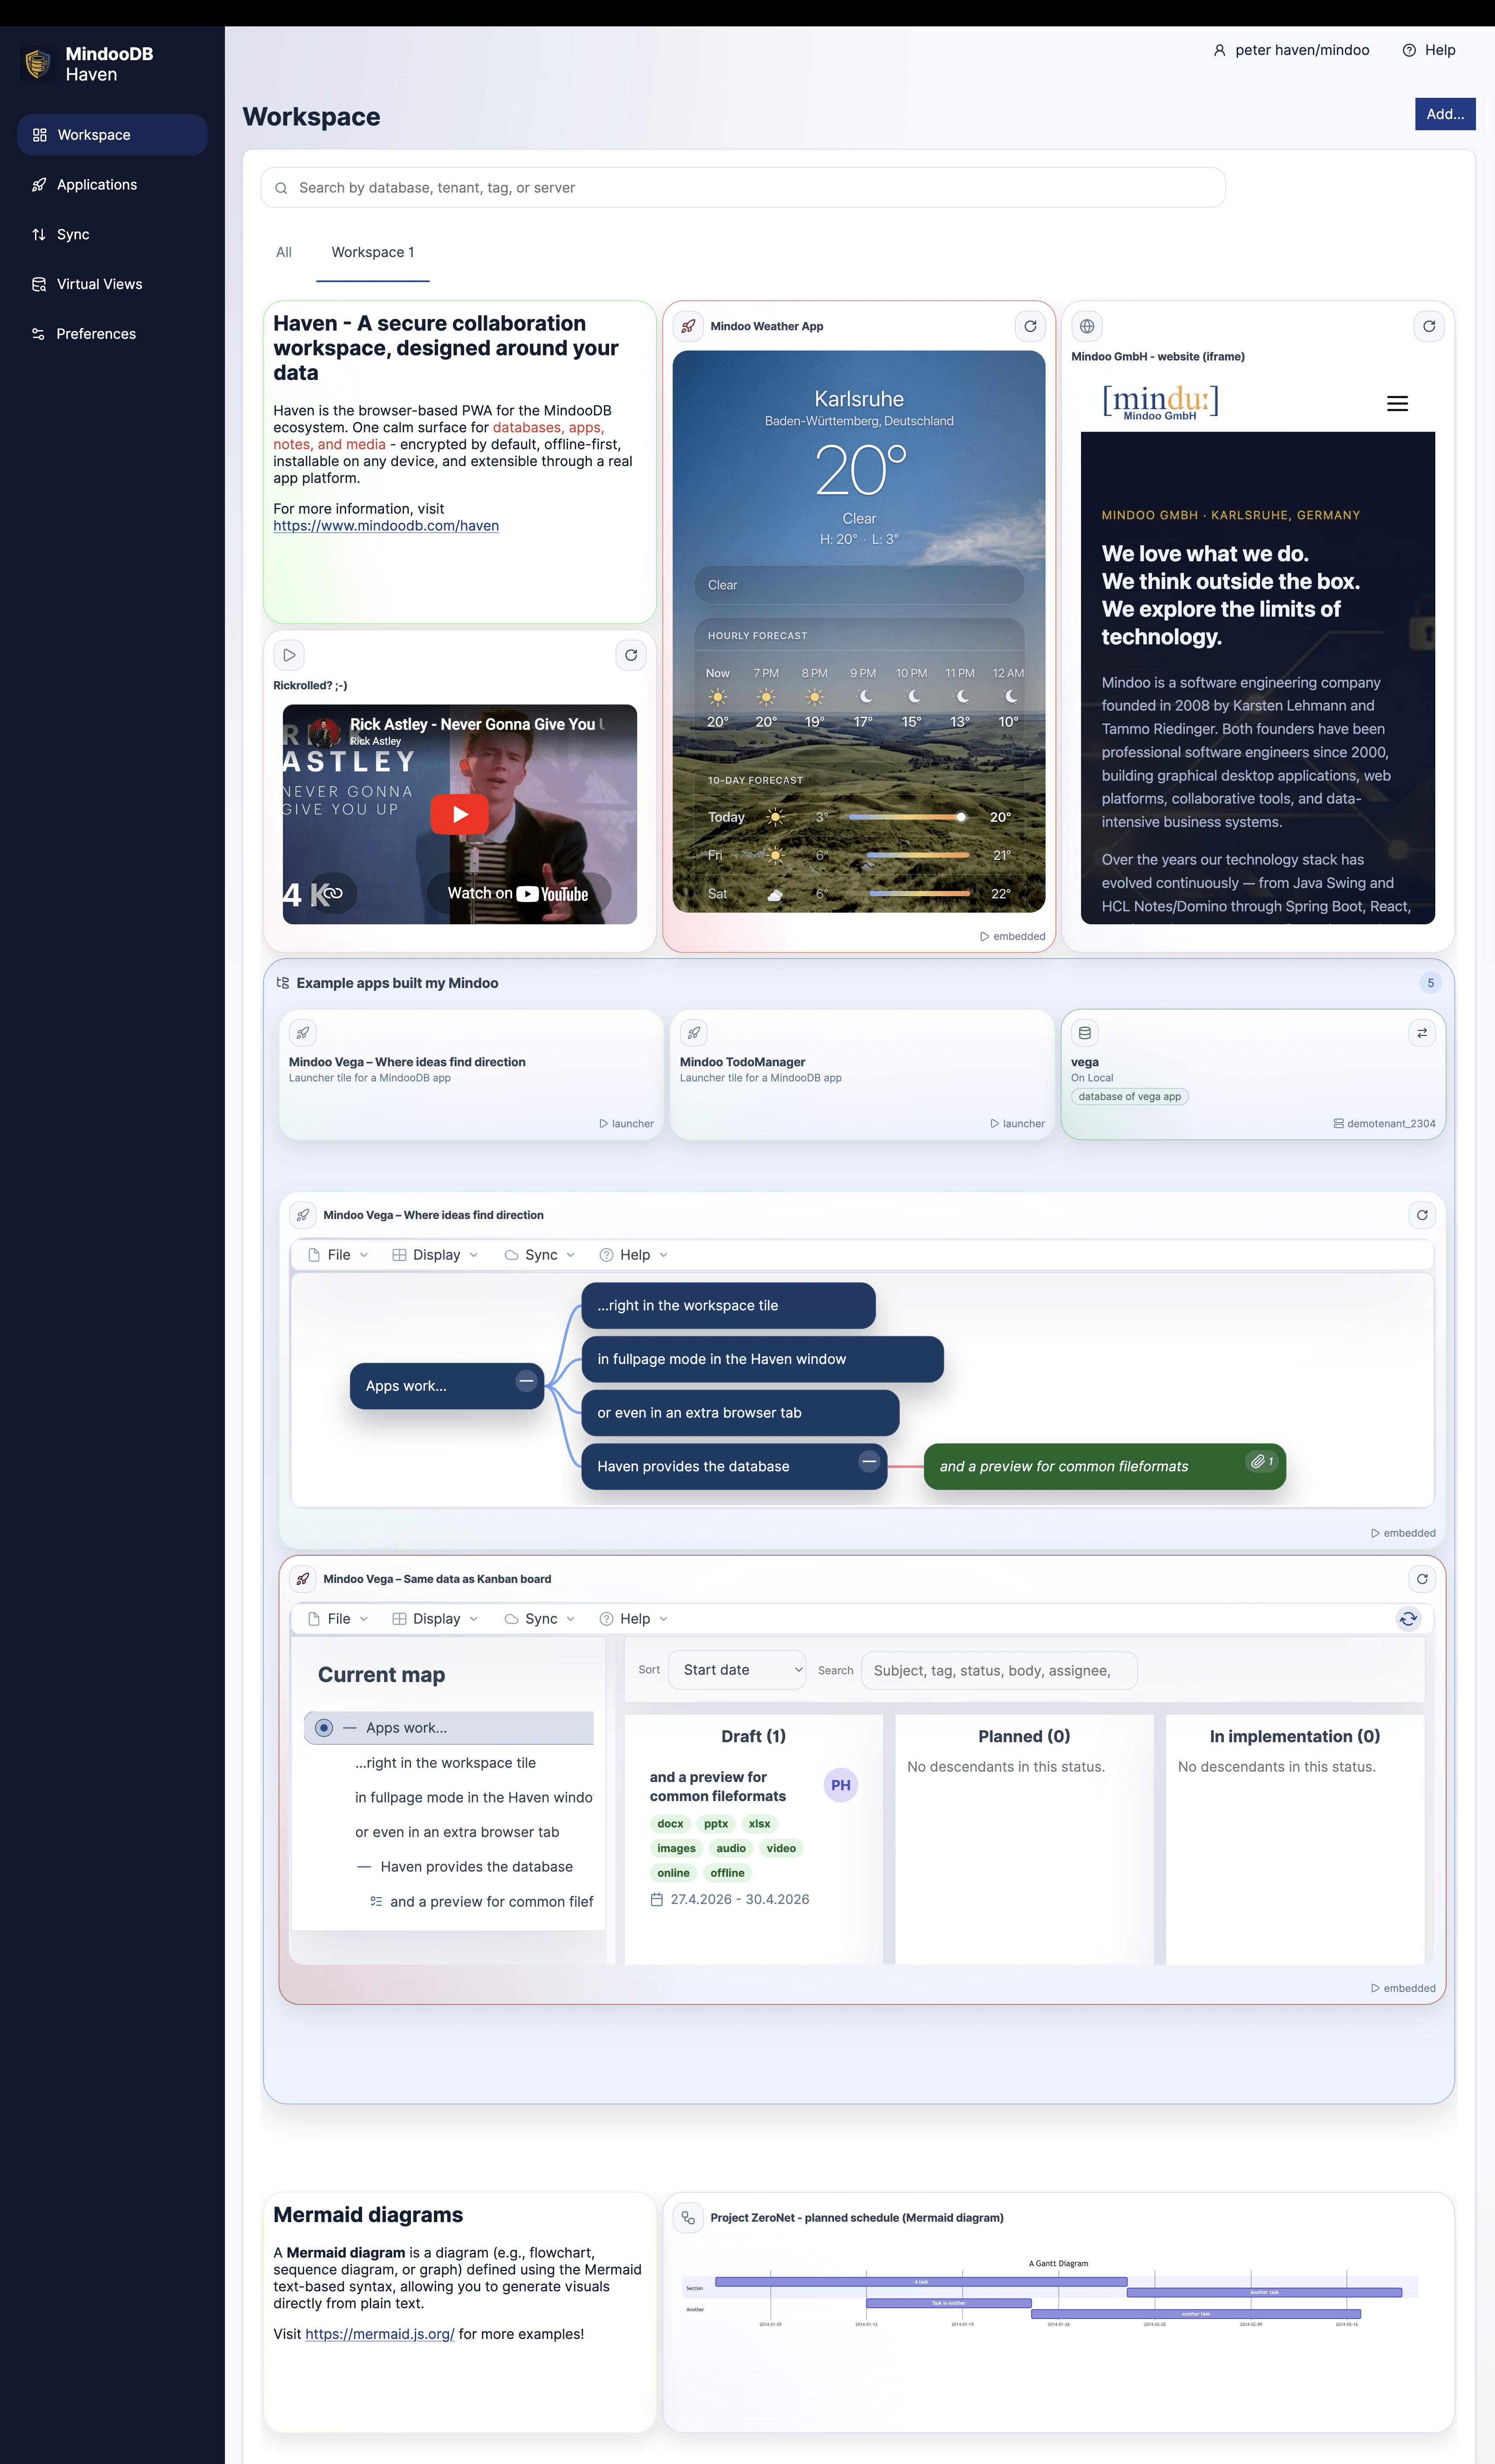This screenshot has height=2464, width=1495.
Task: Click the play icon of Rickrolled tile
Action: (x=289, y=655)
